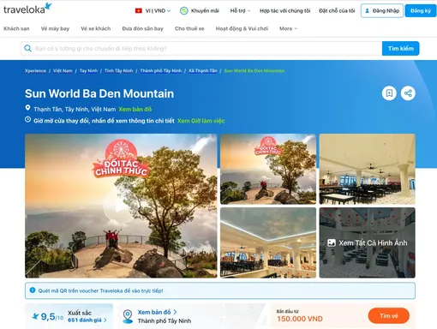437x329 pixels.
Task: Click the Tìm vé find tickets button
Action: [x=389, y=316]
